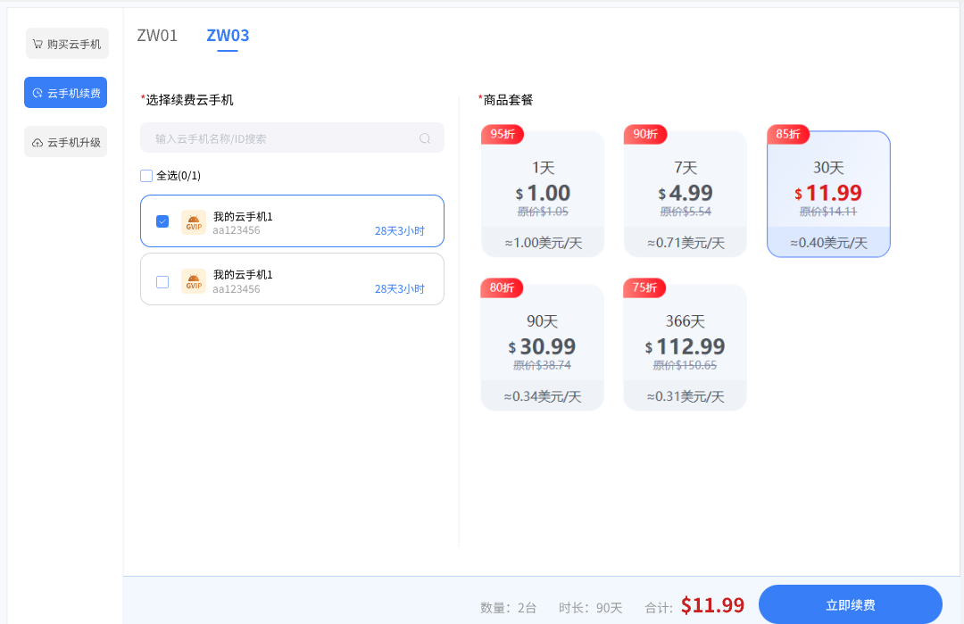Check the second 我的云手机1 checkbox
This screenshot has width=964, height=624.
(162, 282)
